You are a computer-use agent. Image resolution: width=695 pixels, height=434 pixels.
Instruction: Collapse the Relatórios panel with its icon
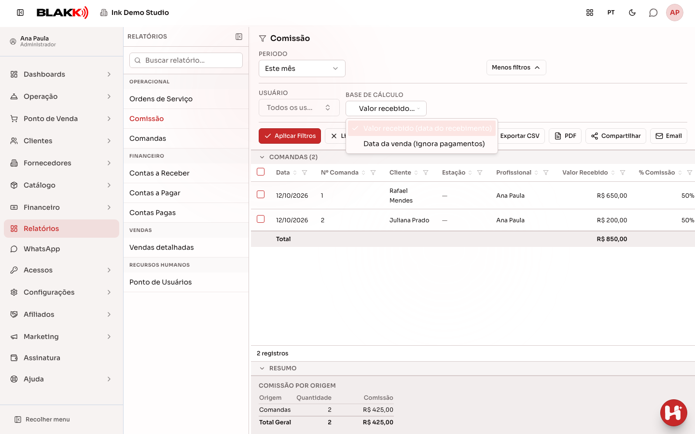pos(239,37)
